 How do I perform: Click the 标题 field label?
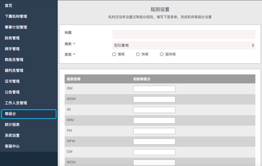[x=68, y=32]
